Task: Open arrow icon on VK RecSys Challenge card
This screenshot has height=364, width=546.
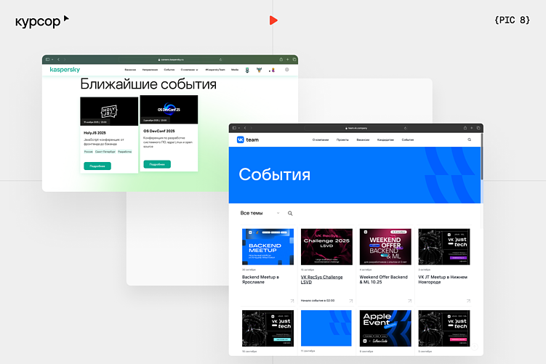Action: [351, 301]
